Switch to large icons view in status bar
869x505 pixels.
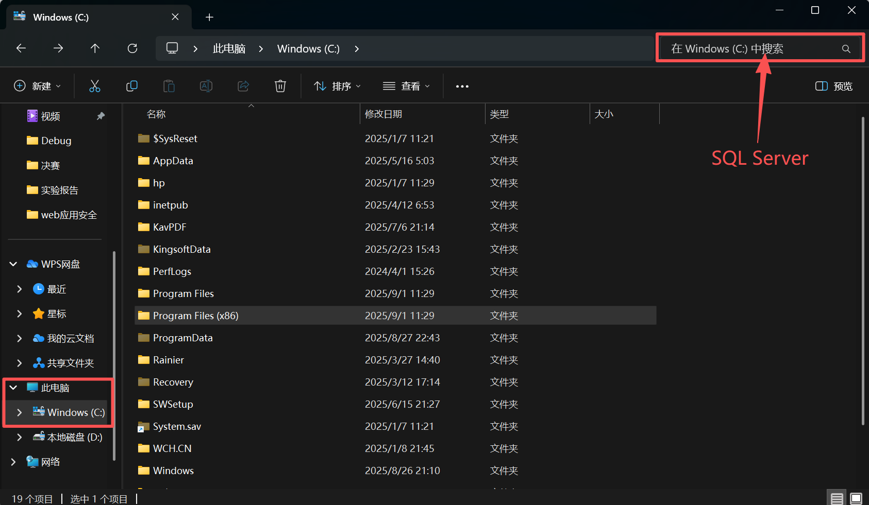click(x=856, y=497)
